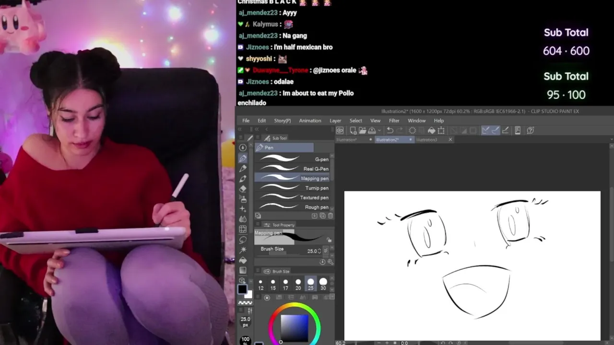Screen dimensions: 614x345
Task: Select the Gradient tool
Action: tap(243, 270)
